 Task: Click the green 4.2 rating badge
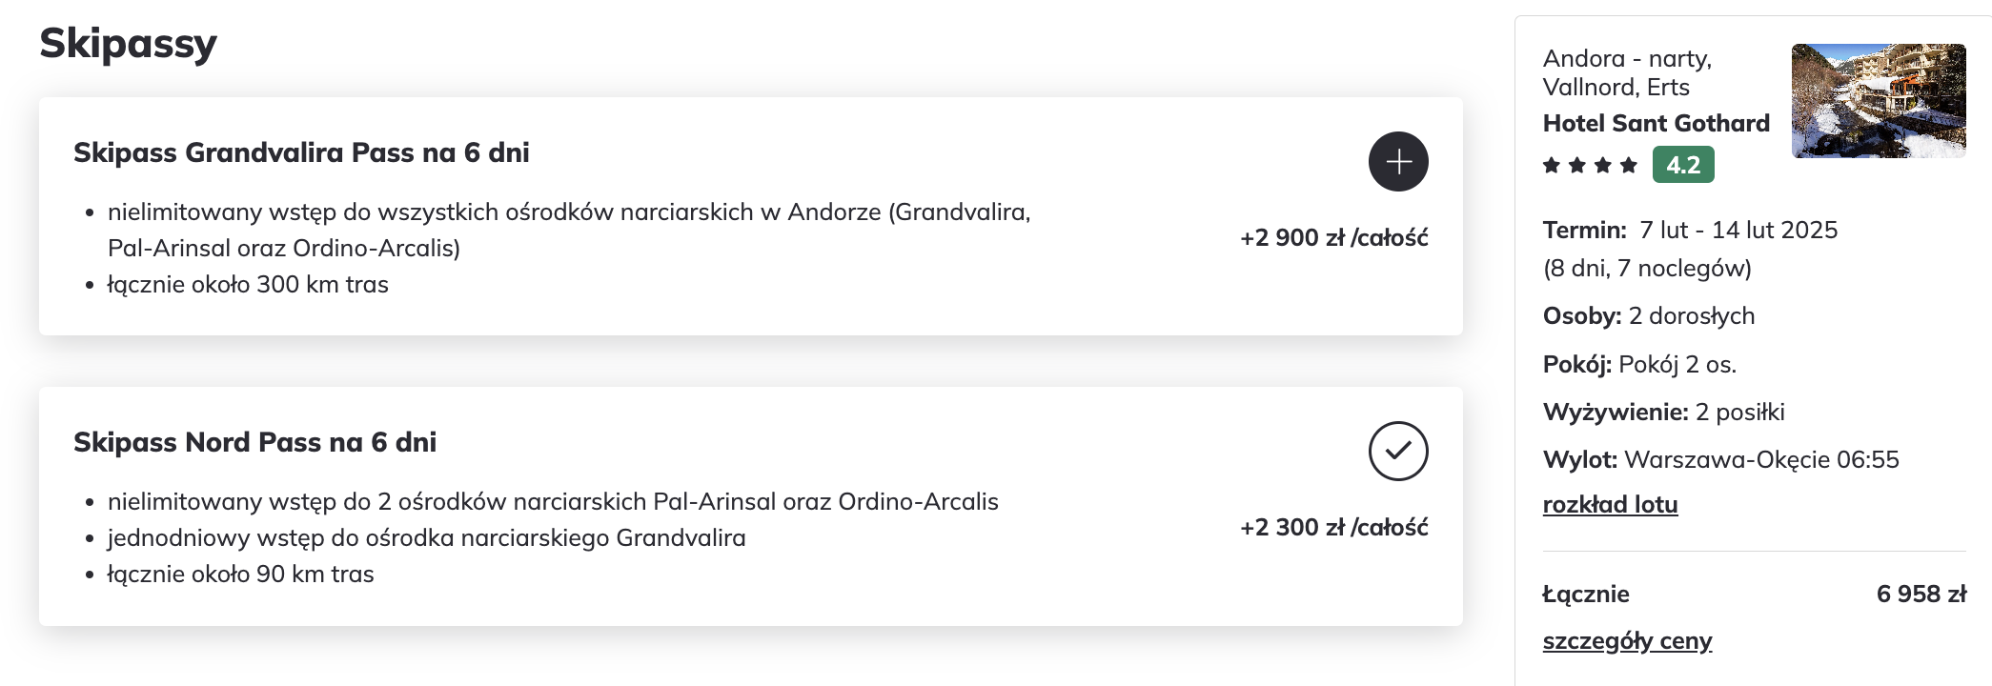[1683, 165]
